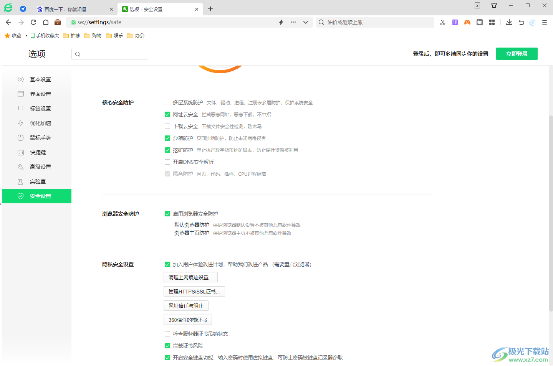Open the downloads icon
This screenshot has height=366, width=553.
tap(509, 22)
